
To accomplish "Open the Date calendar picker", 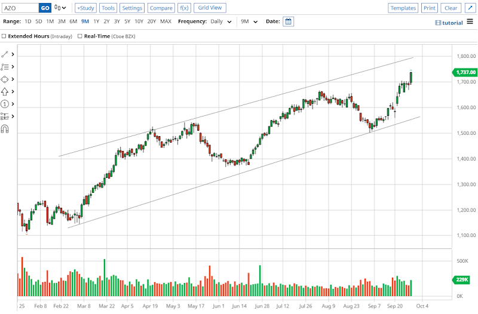I will [x=288, y=21].
